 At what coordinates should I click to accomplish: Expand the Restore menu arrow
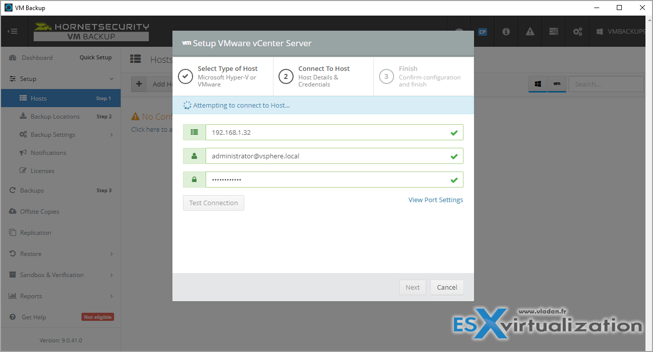pyautogui.click(x=112, y=254)
